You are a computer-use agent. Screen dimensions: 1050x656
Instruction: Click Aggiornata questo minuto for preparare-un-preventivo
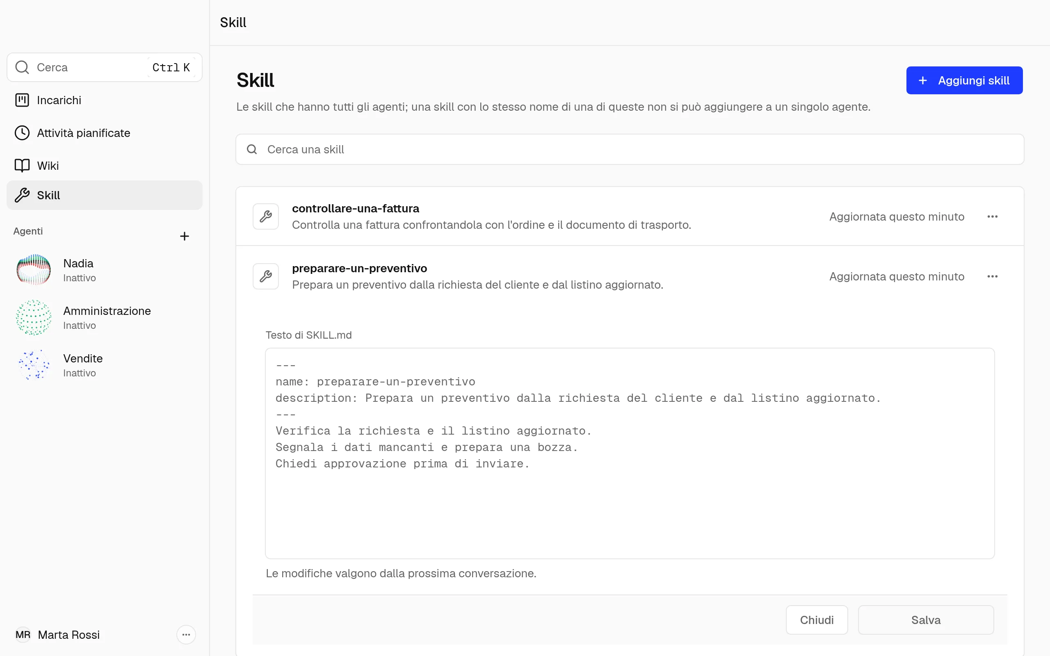[x=897, y=276]
